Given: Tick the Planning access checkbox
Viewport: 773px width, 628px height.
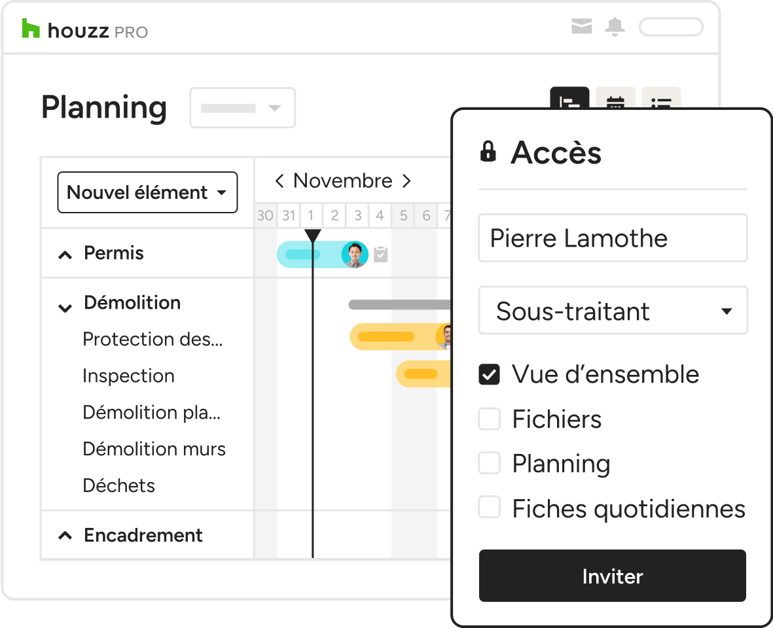Looking at the screenshot, I should [489, 464].
